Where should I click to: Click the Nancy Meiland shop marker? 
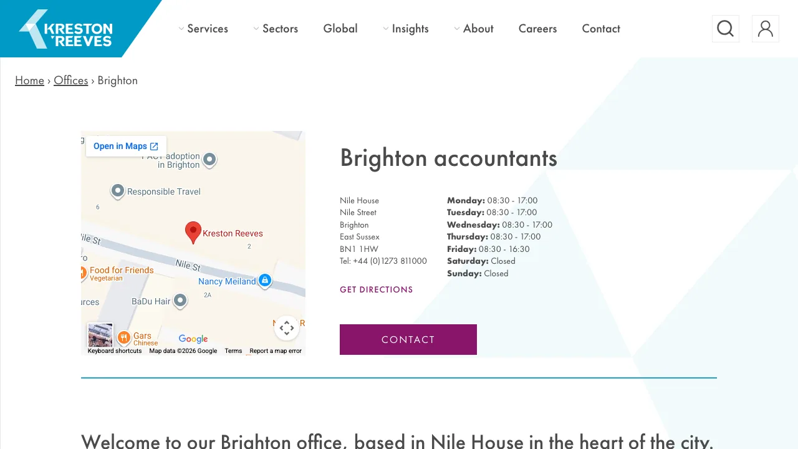click(265, 281)
